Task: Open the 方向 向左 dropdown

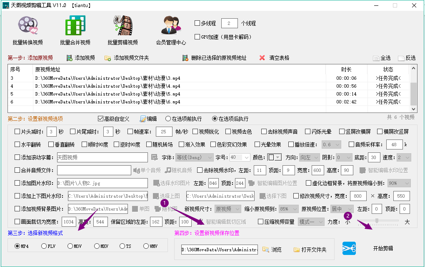Action: 310,157
